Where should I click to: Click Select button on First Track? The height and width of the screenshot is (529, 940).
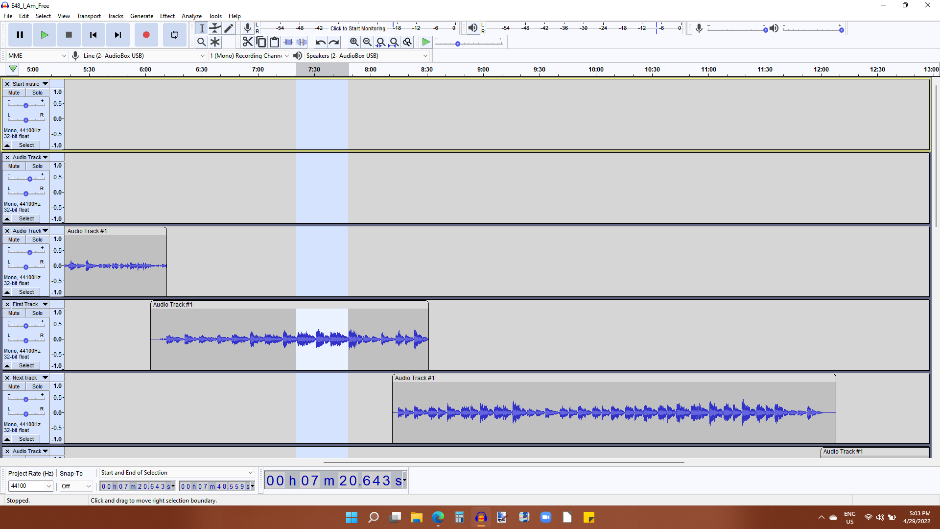(x=26, y=365)
